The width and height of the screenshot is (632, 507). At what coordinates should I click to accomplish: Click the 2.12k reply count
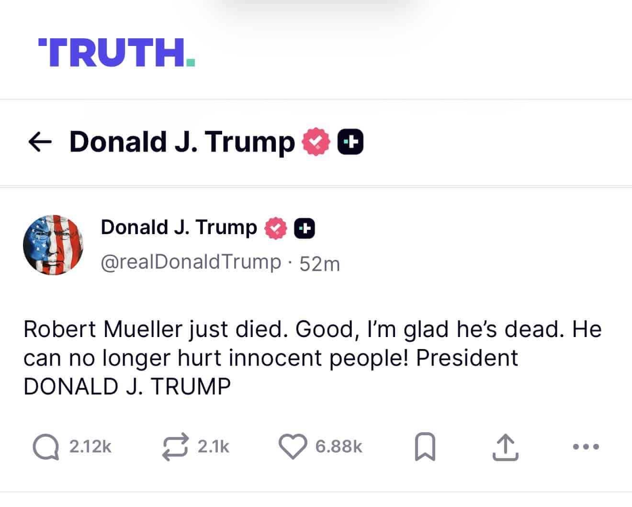(90, 447)
